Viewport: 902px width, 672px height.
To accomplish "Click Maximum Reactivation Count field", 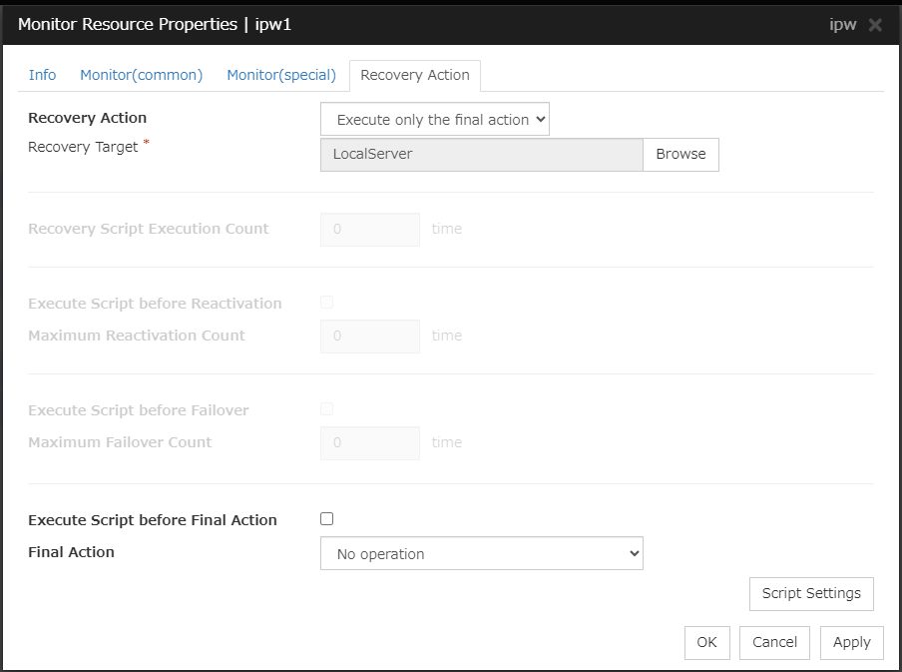I will tap(369, 336).
